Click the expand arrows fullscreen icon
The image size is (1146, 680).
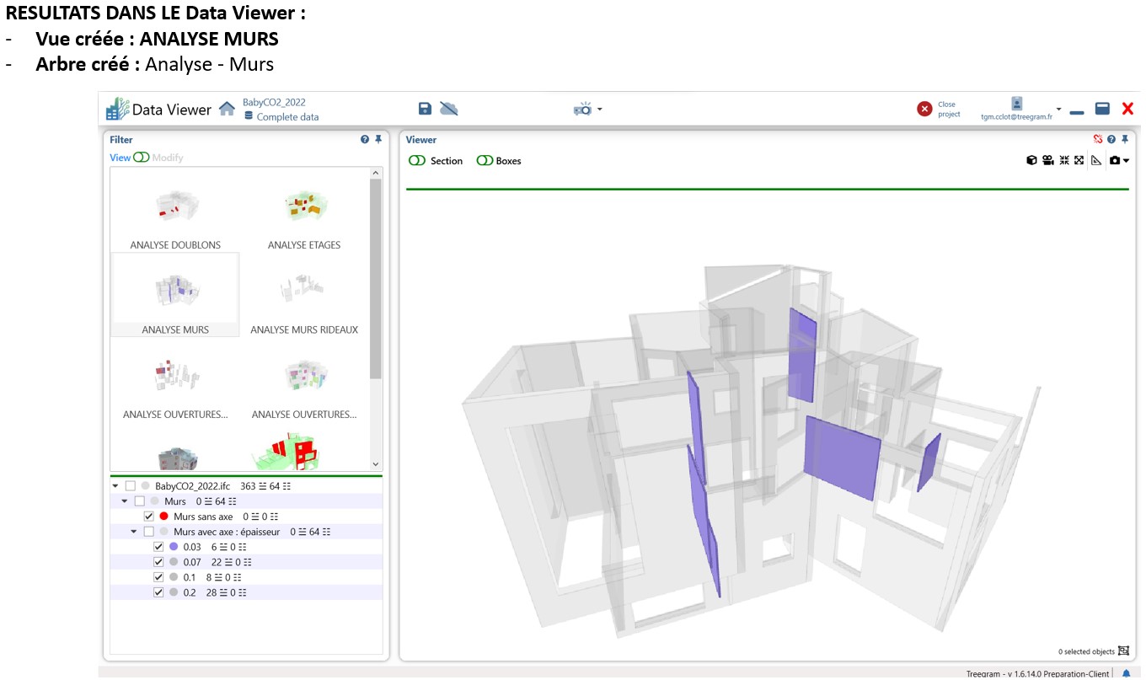(1079, 160)
